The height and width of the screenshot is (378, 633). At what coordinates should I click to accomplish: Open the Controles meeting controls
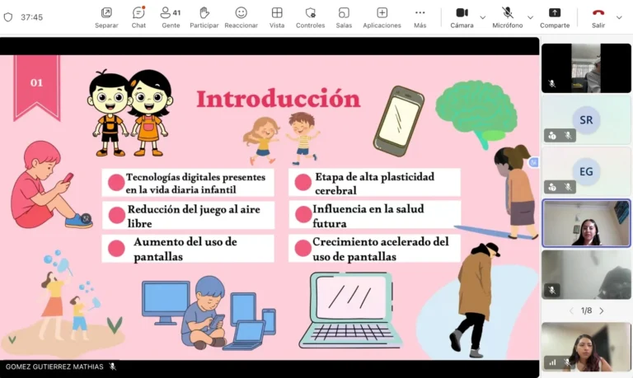point(310,16)
